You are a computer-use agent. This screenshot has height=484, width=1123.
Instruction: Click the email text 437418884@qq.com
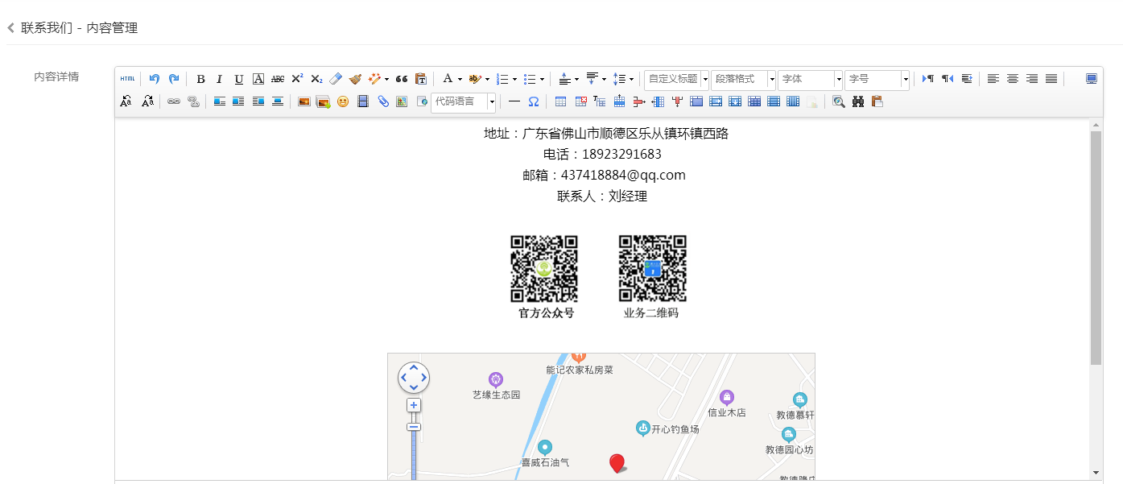(x=623, y=175)
